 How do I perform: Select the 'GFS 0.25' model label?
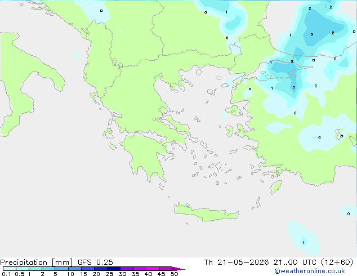pyautogui.click(x=95, y=262)
